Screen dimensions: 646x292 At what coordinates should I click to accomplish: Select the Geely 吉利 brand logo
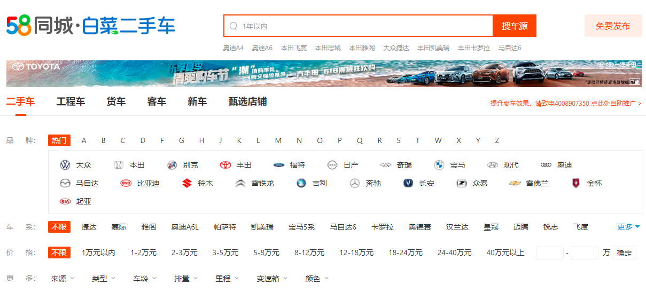[x=301, y=183]
